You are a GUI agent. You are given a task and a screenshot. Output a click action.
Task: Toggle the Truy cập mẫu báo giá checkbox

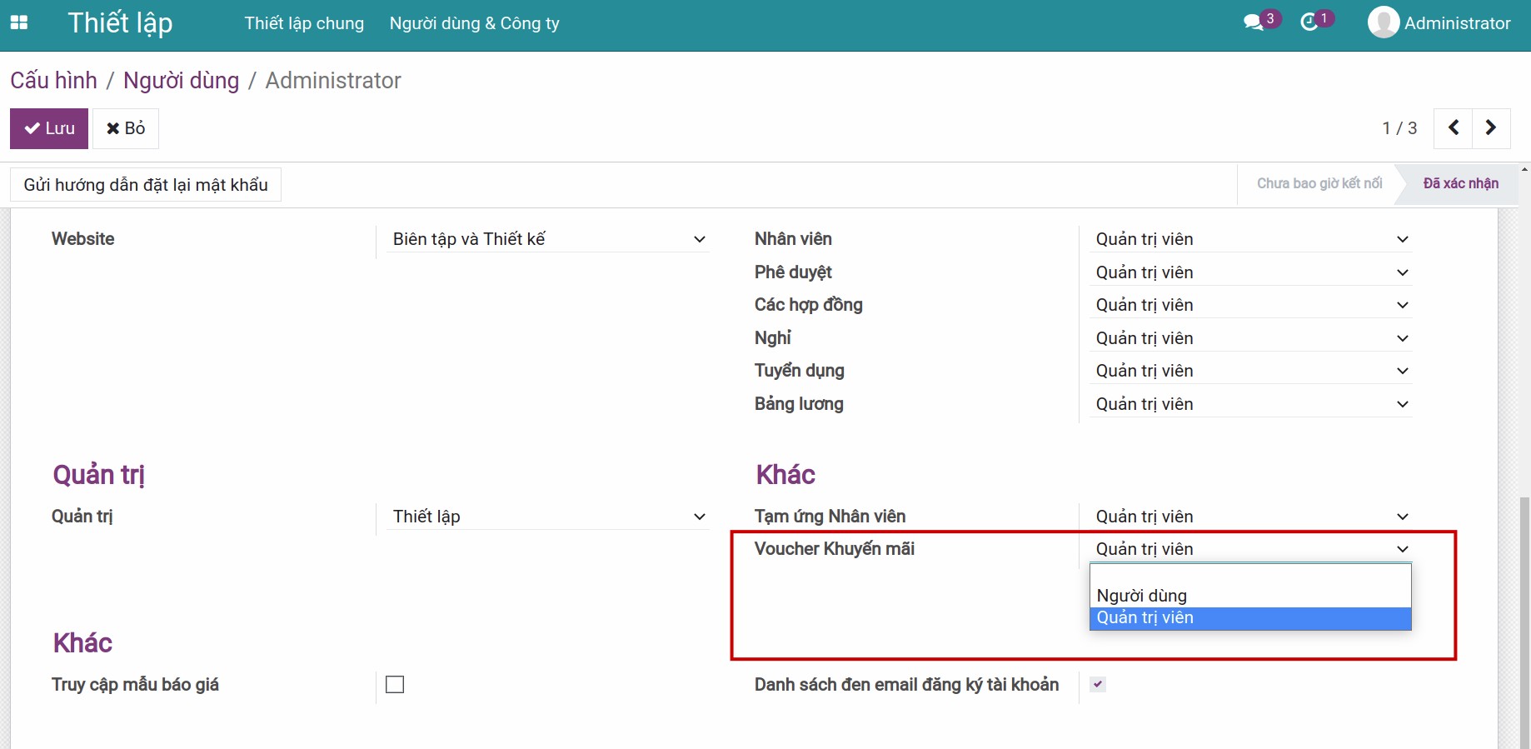pyautogui.click(x=395, y=684)
